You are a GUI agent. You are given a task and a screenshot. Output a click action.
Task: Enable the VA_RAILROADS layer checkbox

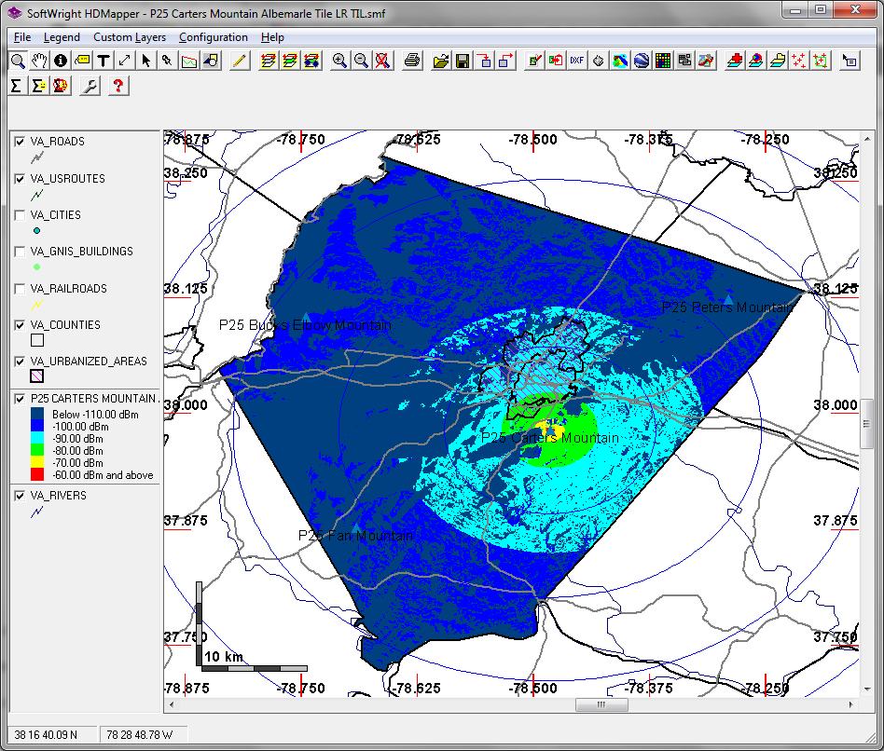click(20, 289)
